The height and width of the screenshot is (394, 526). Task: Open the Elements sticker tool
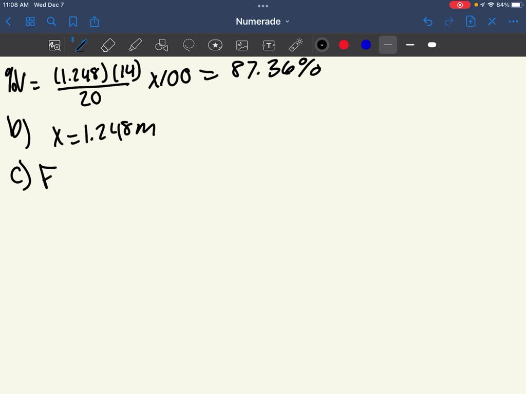click(215, 45)
